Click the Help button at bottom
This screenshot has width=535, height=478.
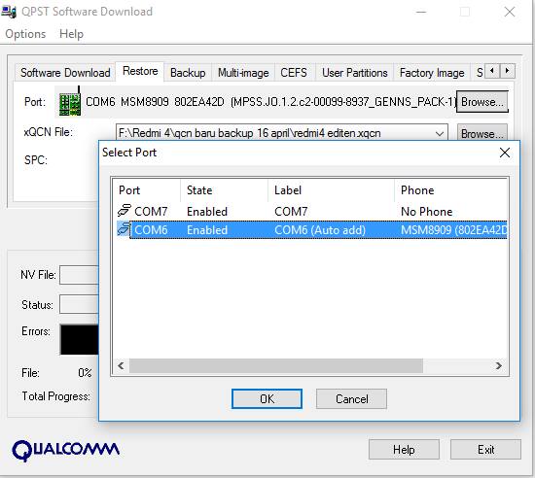pos(404,450)
